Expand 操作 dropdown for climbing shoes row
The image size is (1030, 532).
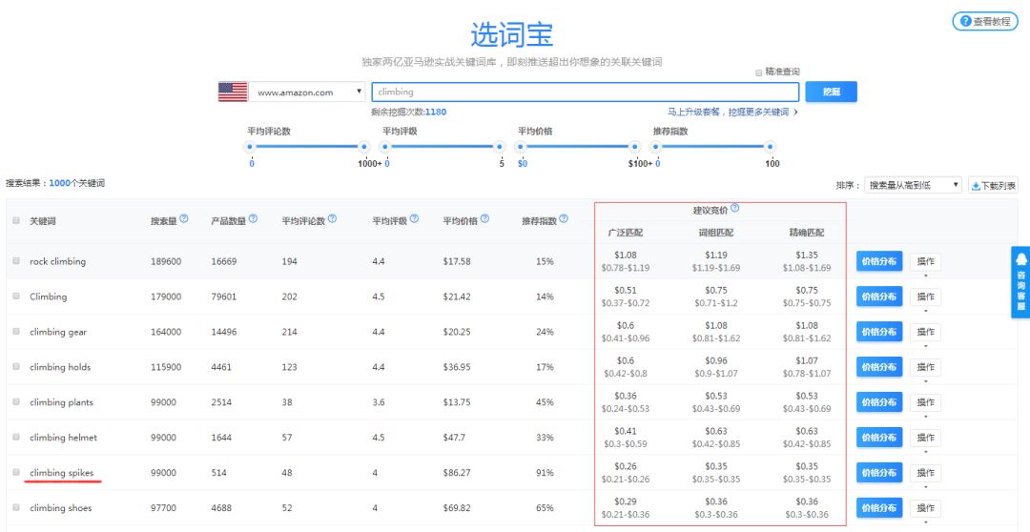pos(925,508)
